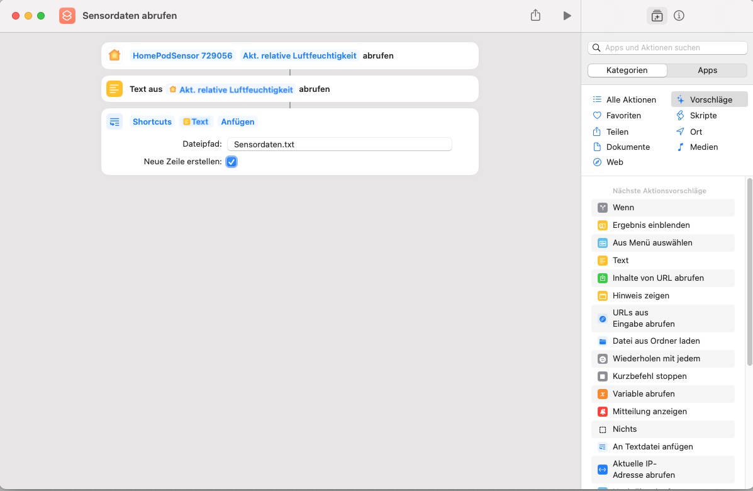The image size is (753, 491).
Task: Change the Anfügen mode parameter
Action: point(238,122)
